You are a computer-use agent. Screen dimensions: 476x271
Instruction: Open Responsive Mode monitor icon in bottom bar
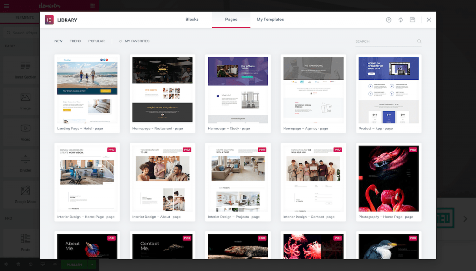(43, 264)
